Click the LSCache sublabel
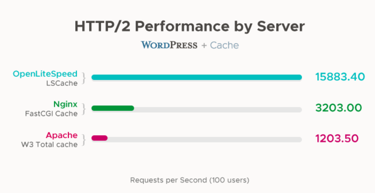This screenshot has width=375, height=193. (62, 83)
